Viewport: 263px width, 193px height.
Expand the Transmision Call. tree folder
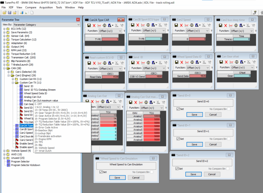tap(4, 58)
